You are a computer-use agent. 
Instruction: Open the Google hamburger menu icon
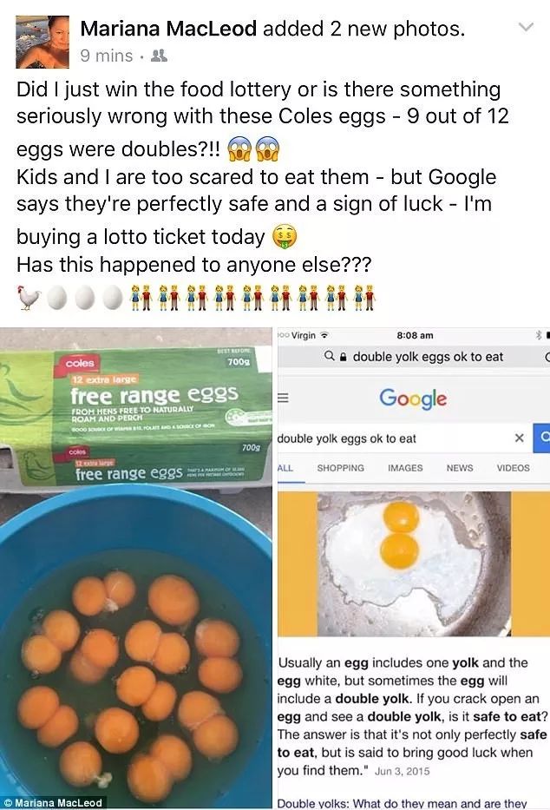pyautogui.click(x=283, y=398)
